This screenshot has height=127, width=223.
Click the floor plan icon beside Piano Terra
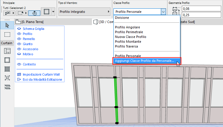coord(18,22)
